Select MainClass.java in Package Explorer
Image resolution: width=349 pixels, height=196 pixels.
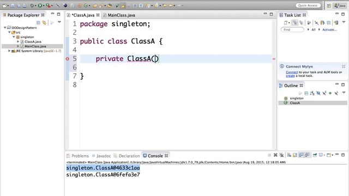35,46
